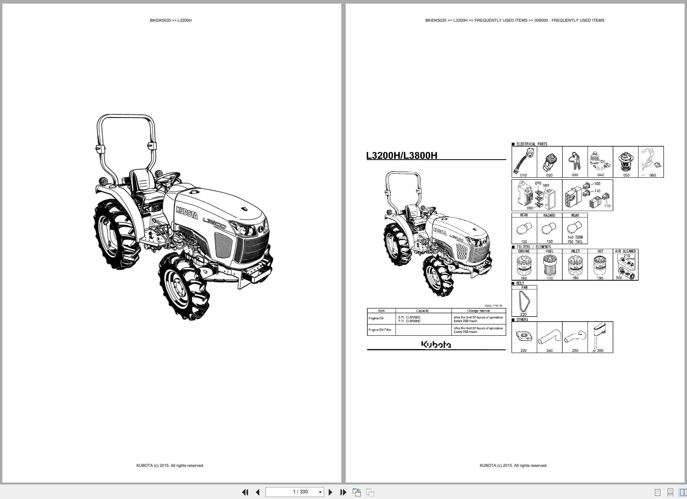Viewport: 687px width, 499px height.
Task: Click the L3200H/L3800H heading
Action: [x=402, y=155]
